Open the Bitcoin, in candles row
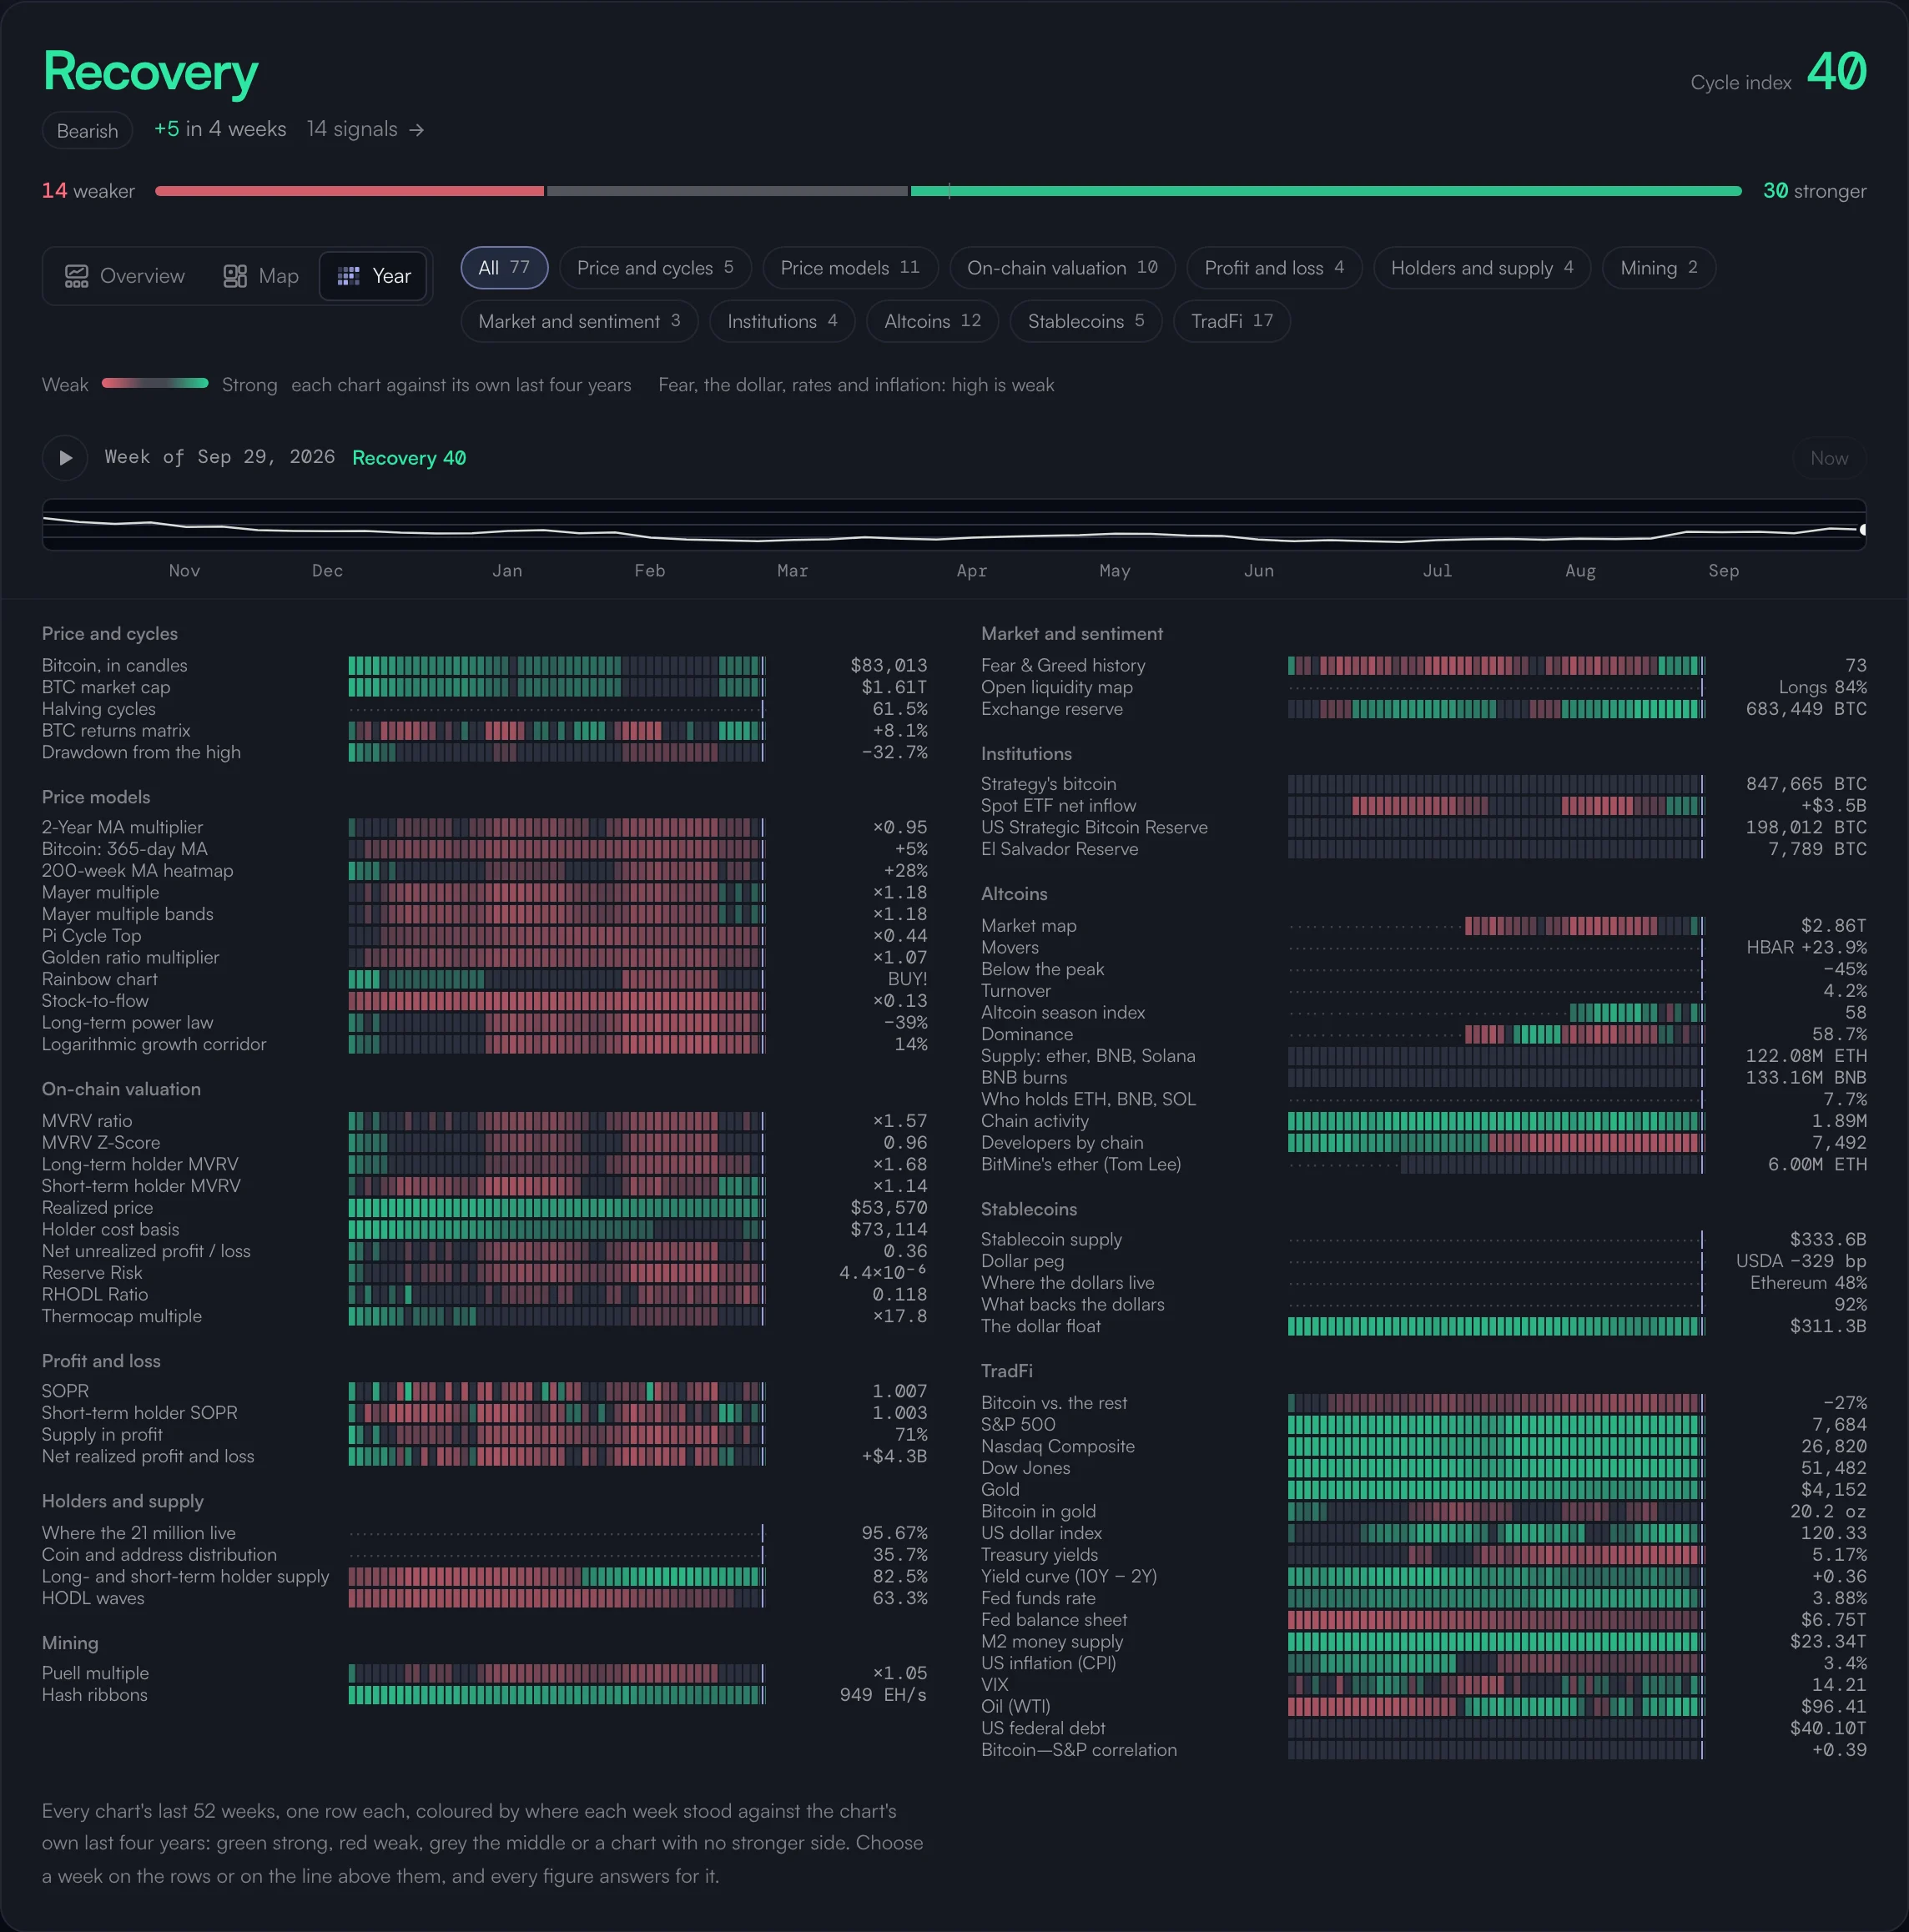The height and width of the screenshot is (1932, 1909). point(484,665)
